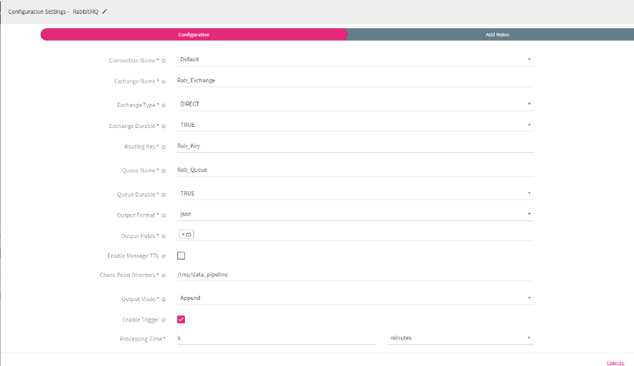Open the Connection Name dropdown
This screenshot has width=634, height=366.
355,59
